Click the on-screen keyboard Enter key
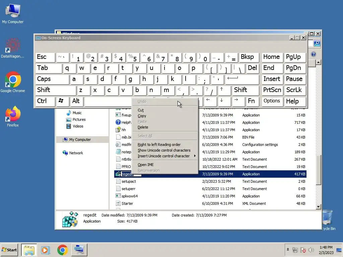This screenshot has width=343, height=257. pos(242,79)
